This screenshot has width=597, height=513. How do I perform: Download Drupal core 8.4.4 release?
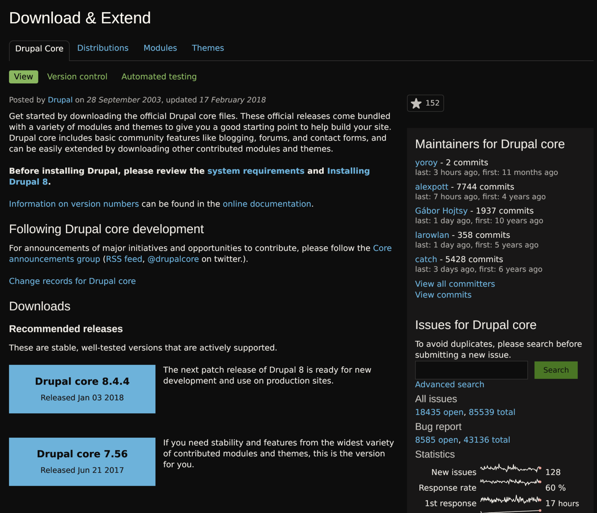tap(82, 389)
